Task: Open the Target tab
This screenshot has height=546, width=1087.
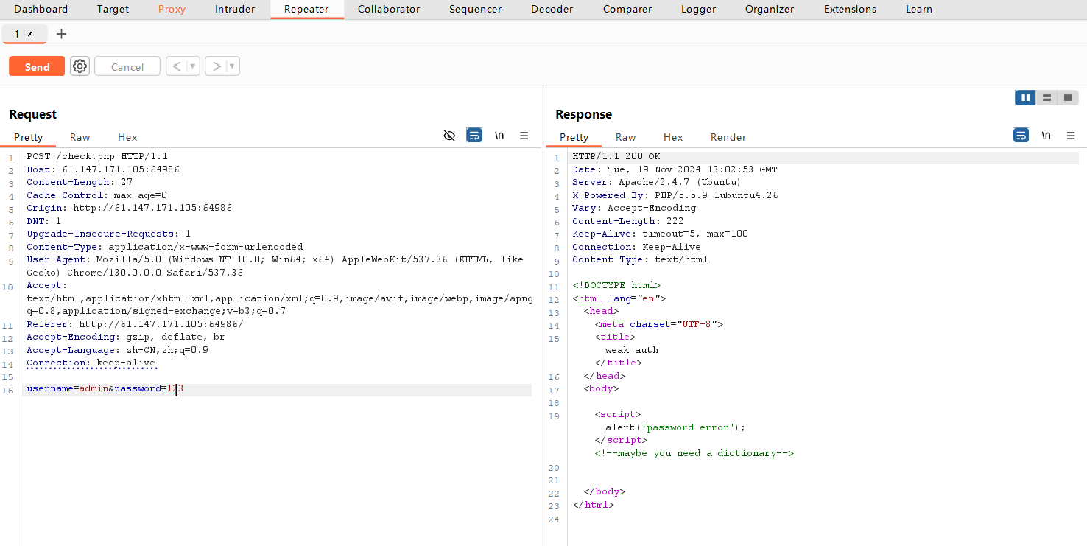Action: [x=113, y=10]
